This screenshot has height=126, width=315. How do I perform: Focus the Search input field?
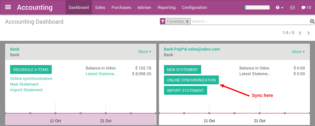250,21
